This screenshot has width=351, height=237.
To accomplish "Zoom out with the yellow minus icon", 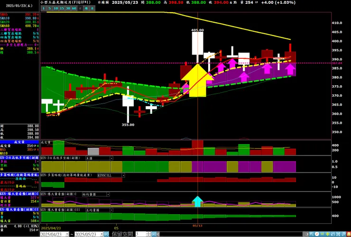I will click(322, 234).
